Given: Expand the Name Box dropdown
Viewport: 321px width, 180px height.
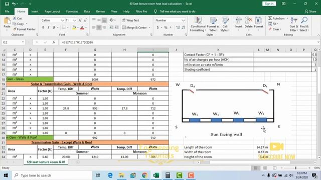Looking at the screenshot, I should coord(23,42).
